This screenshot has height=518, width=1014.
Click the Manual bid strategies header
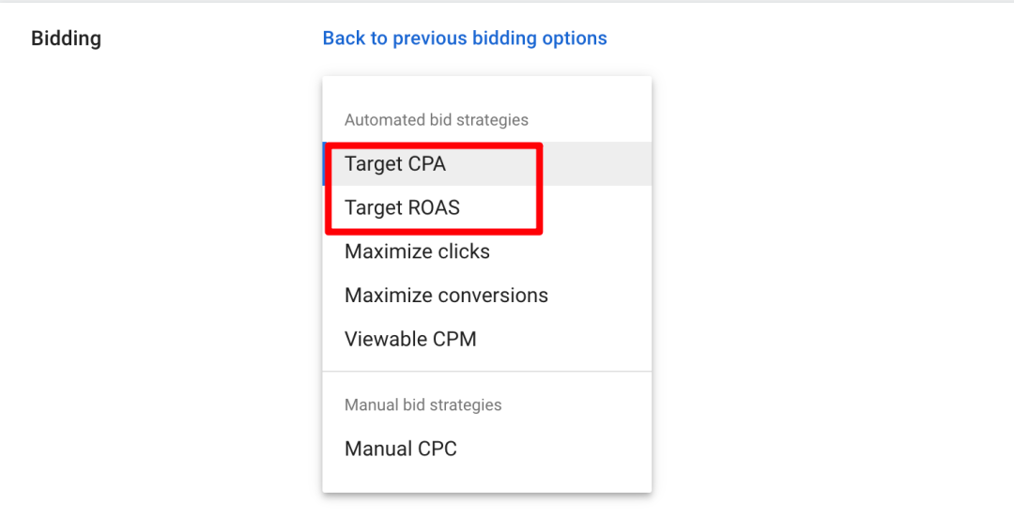point(422,405)
